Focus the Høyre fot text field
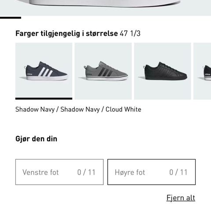This screenshot has height=211, width=211. 151,172
